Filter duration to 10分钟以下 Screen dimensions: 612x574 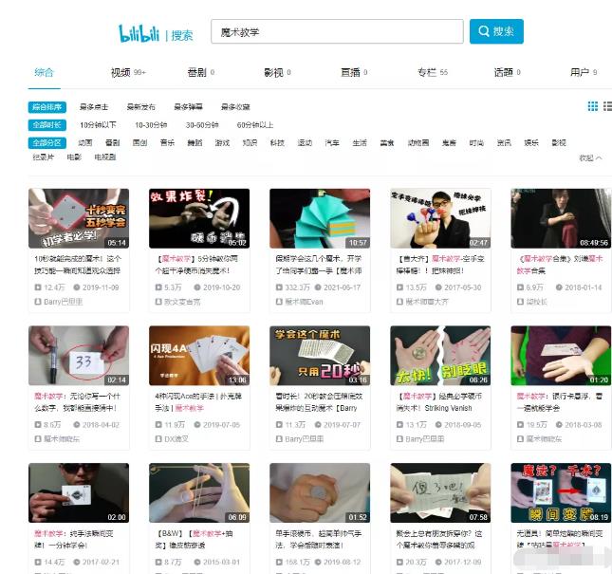tap(98, 125)
